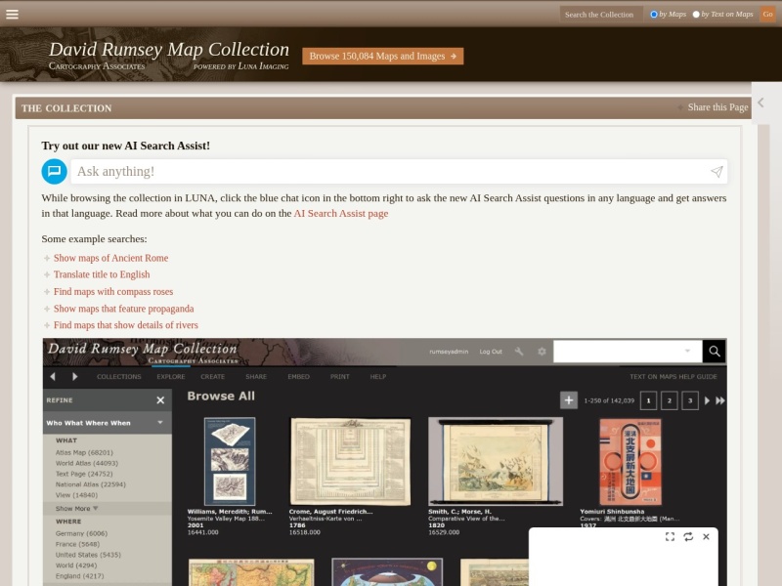782x586 pixels.
Task: Click the magnifier search icon in LUNA
Action: [x=715, y=352]
